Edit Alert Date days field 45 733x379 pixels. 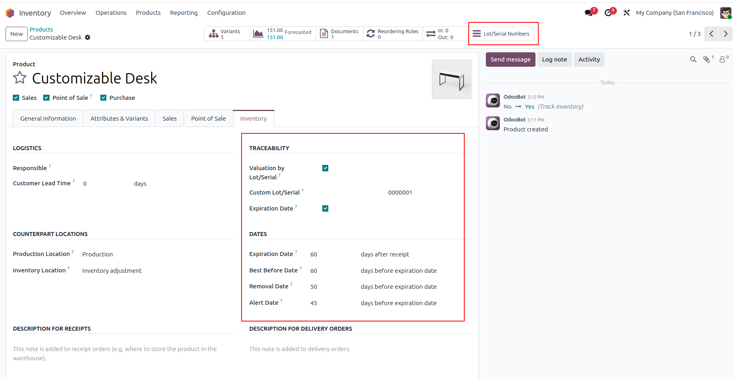334,303
